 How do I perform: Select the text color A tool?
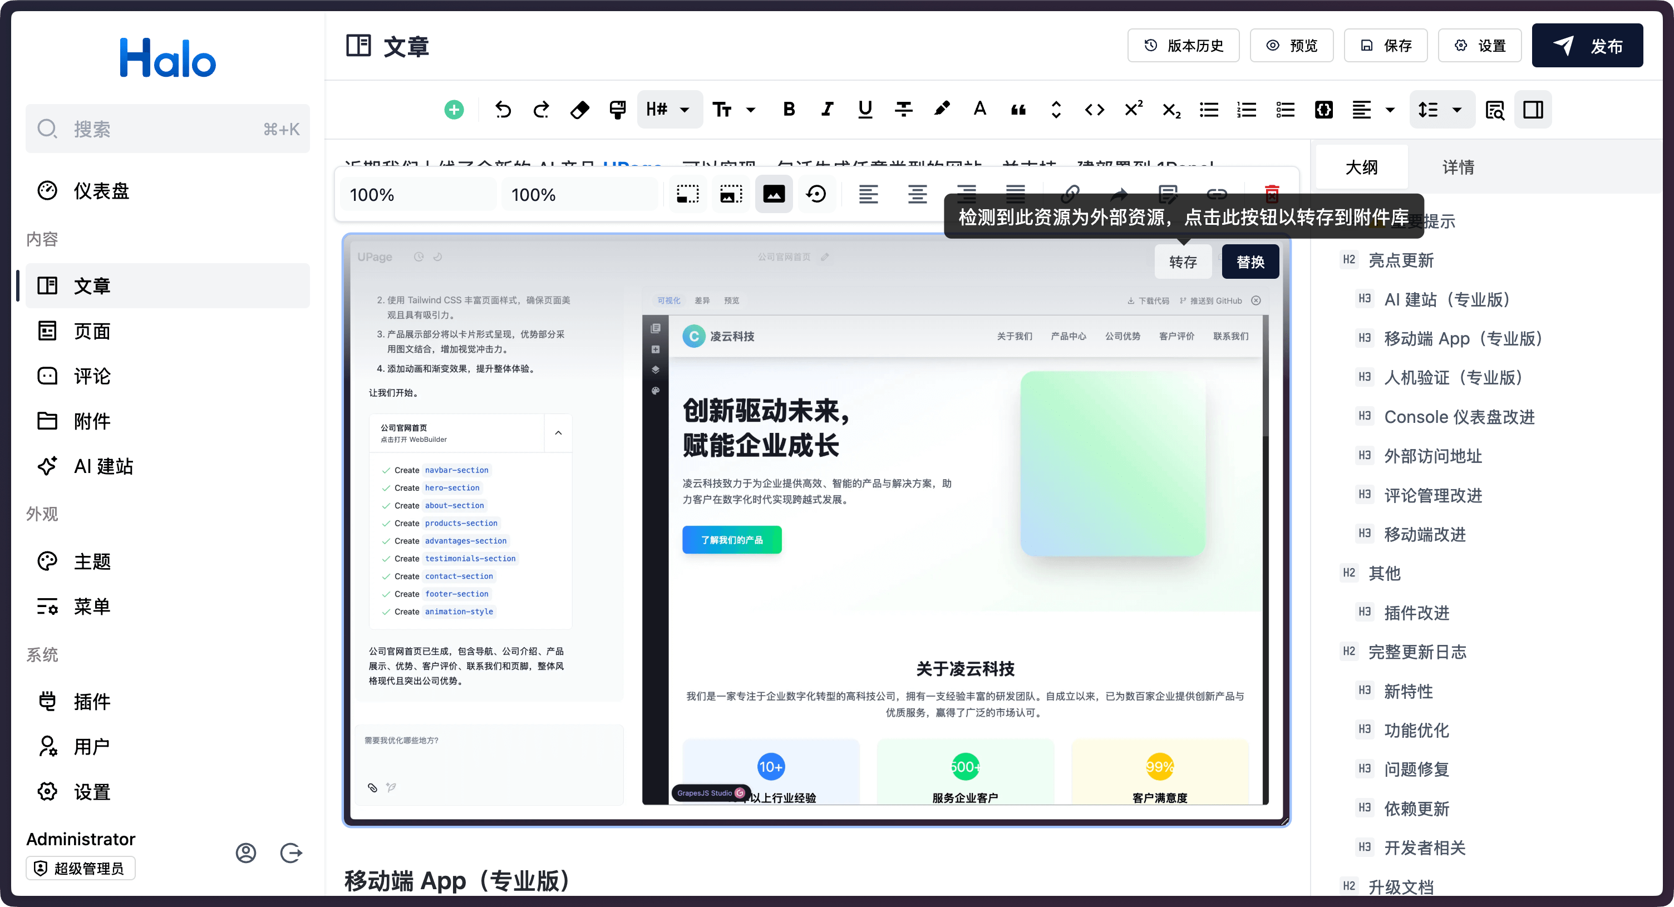979,109
